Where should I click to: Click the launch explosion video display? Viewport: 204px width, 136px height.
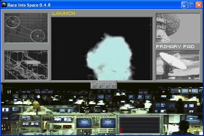pyautogui.click(x=102, y=49)
